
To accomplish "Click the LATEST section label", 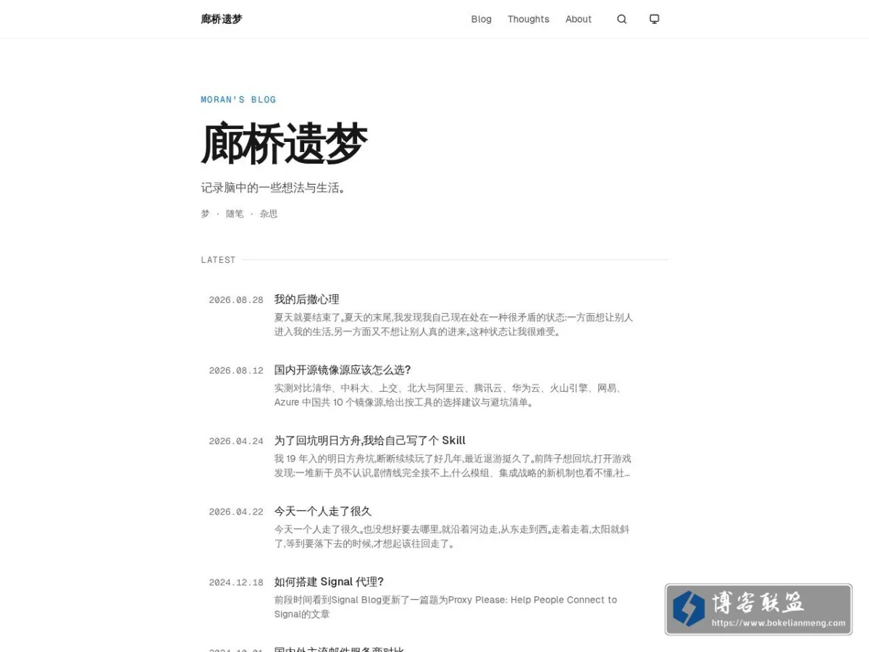I will coord(218,259).
